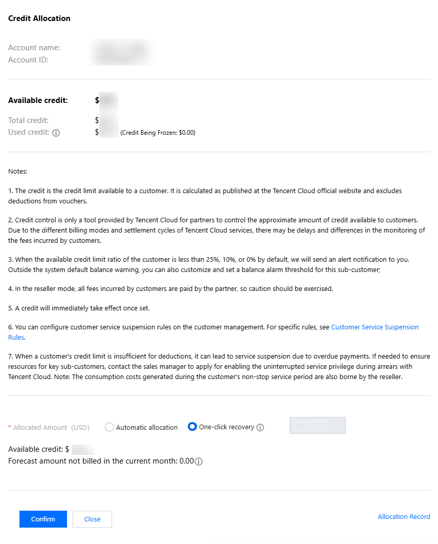Viewport: 438px width, 544px height.
Task: Click the info icon next to One-click recovery
Action: (260, 427)
